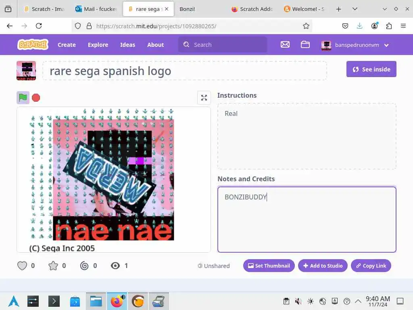Click the site security padlock icon
This screenshot has width=413, height=310.
[x=89, y=26]
